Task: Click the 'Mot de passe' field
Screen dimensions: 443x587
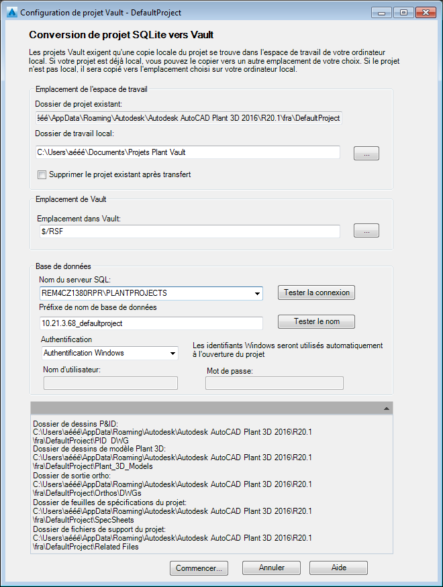Action: [x=275, y=383]
